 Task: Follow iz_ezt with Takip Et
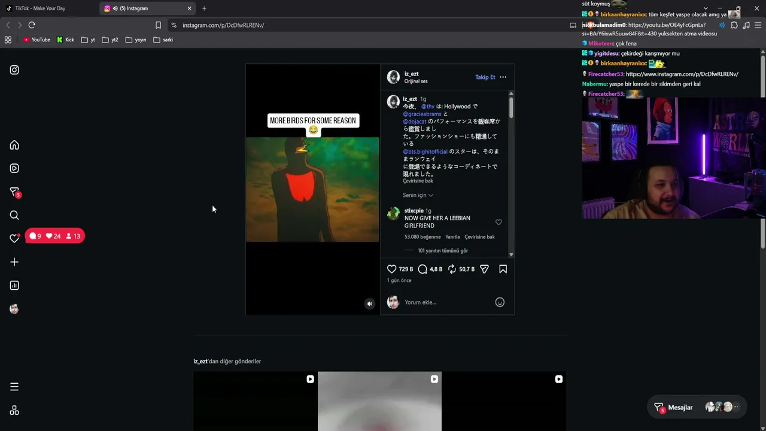pos(485,77)
